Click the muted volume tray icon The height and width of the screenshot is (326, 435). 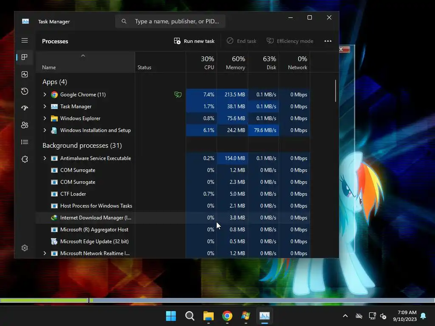pos(383,316)
